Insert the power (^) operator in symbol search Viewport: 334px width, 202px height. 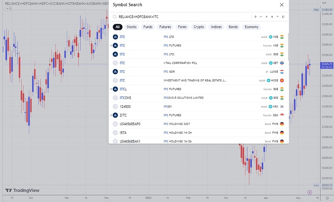coord(278,17)
